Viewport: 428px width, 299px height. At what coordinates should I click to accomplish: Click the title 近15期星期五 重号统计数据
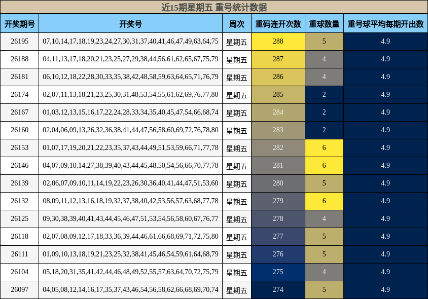click(x=214, y=7)
